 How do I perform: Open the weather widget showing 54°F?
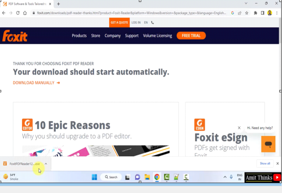click(x=11, y=177)
